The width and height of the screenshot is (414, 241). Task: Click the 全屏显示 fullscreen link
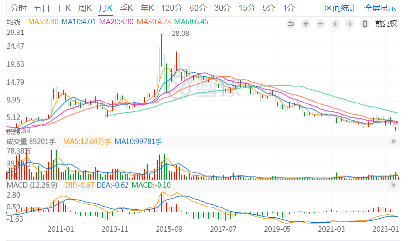click(380, 8)
